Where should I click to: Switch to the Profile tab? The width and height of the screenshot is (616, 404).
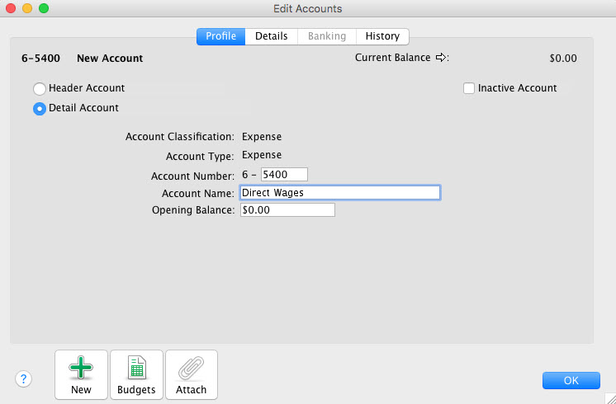[220, 36]
